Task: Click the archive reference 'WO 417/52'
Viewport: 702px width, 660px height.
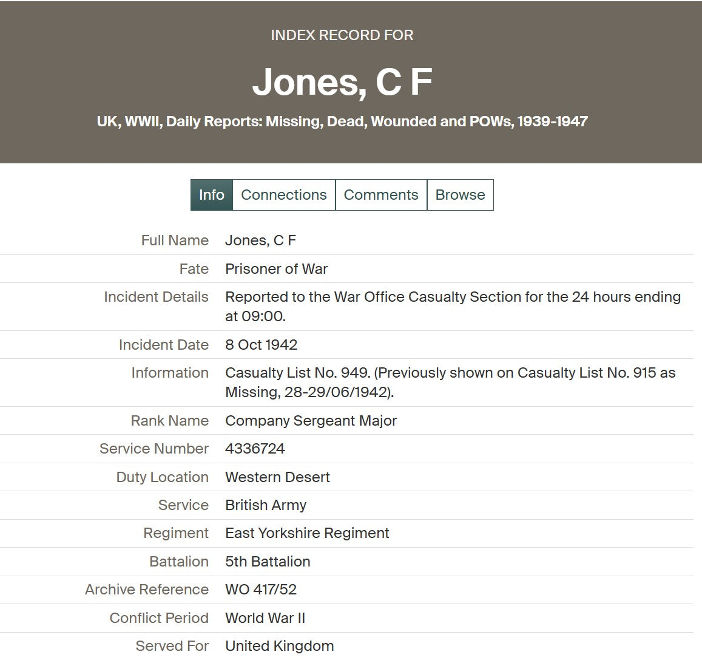Action: click(x=261, y=590)
